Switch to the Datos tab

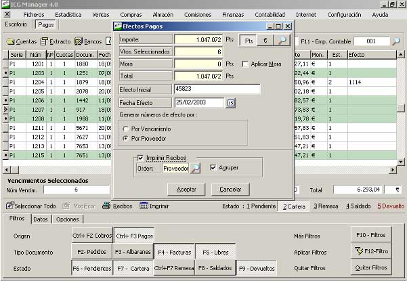pyautogui.click(x=41, y=219)
